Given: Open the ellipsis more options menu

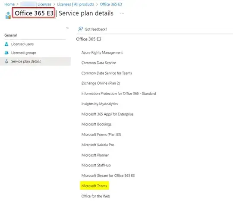Looking at the screenshot, I should click(122, 13).
